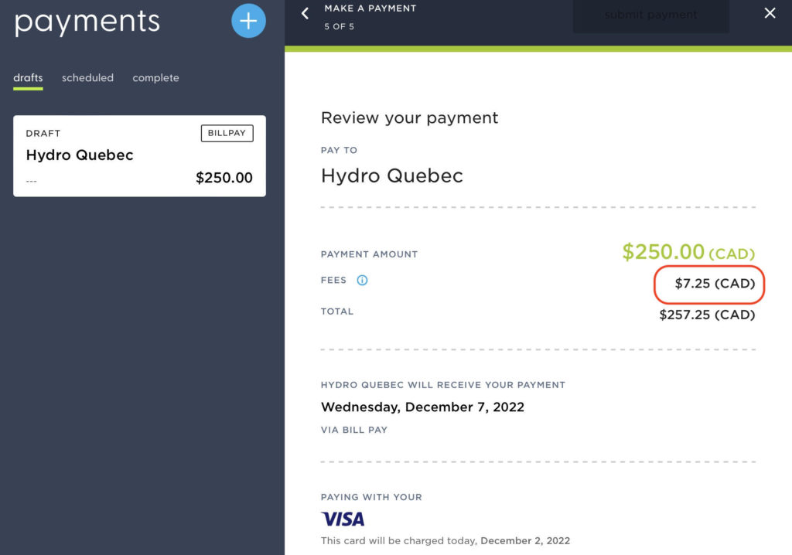The height and width of the screenshot is (555, 792).
Task: Select the Visa card logo
Action: point(343,519)
